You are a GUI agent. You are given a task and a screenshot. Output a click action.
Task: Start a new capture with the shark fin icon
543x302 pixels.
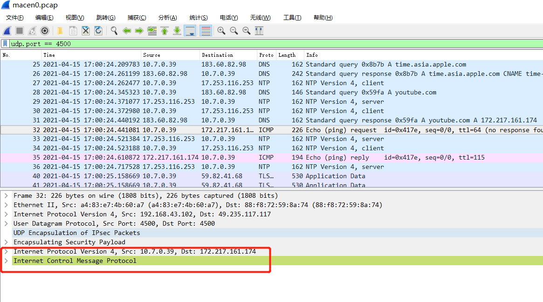[7, 31]
